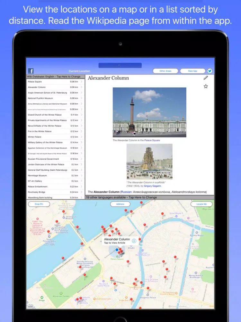
Task: Tap Current Location label in header
Action: click(79, 71)
